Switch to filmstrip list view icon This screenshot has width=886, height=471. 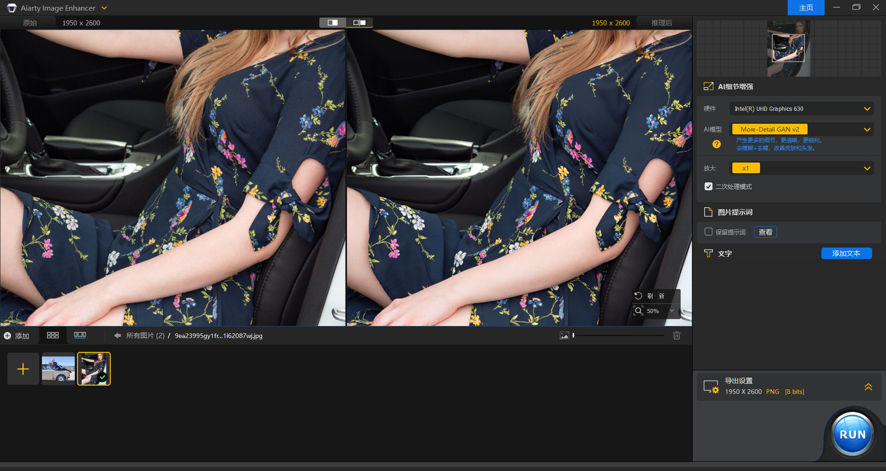[80, 335]
